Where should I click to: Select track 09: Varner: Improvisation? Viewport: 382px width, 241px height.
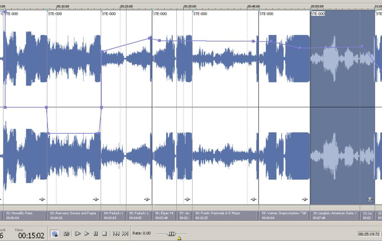[284, 215]
